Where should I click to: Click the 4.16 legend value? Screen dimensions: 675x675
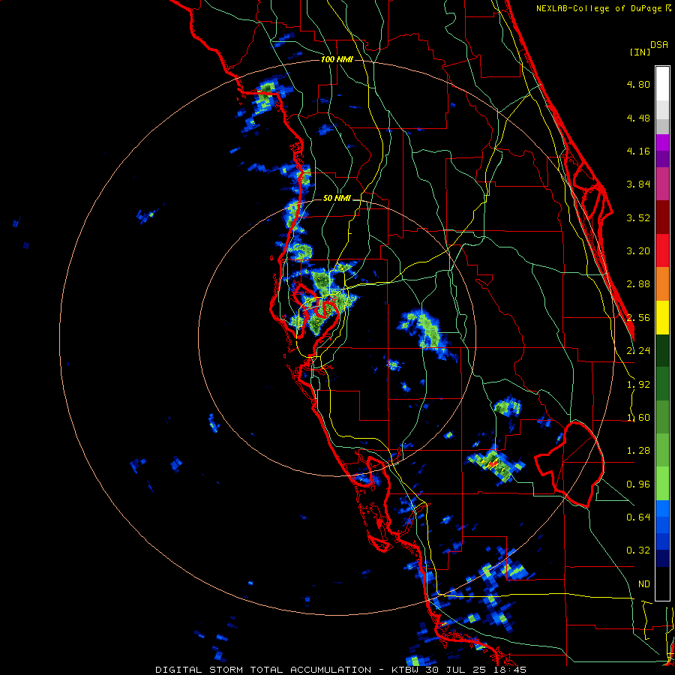[x=638, y=151]
